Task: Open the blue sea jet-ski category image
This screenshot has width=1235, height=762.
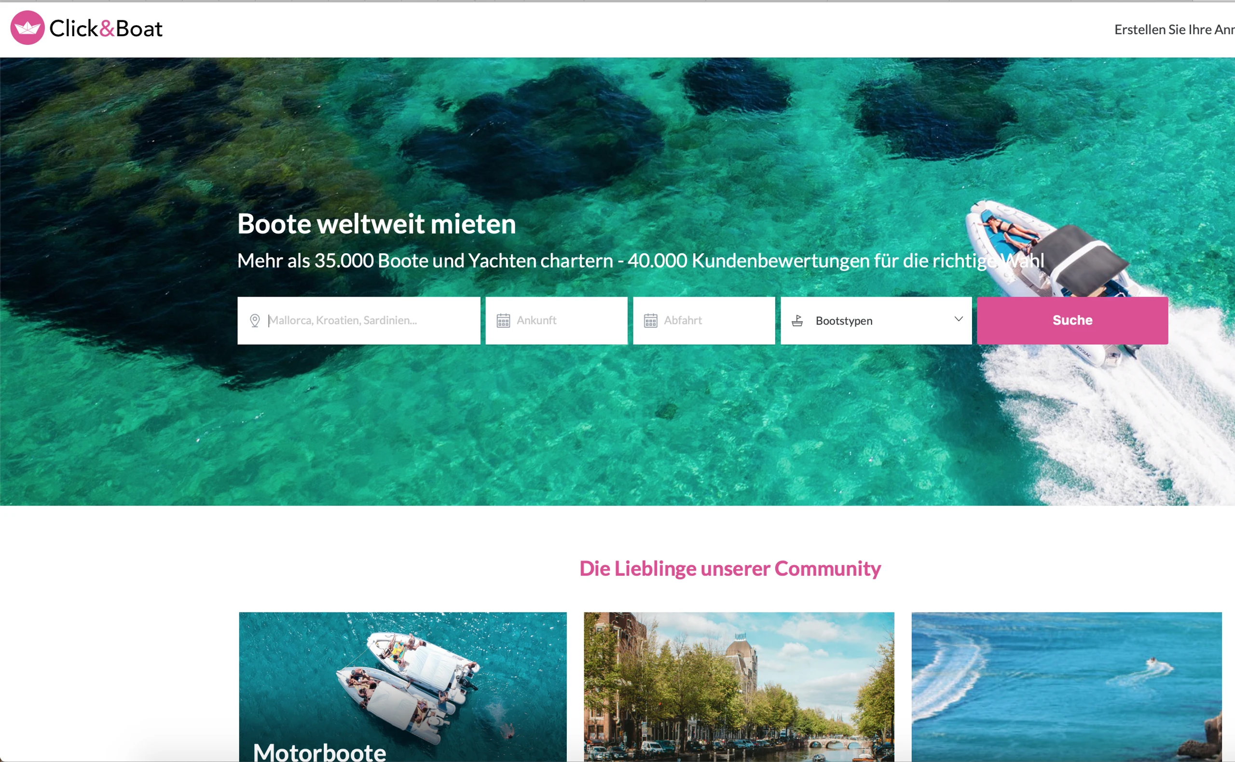Action: (x=1066, y=686)
